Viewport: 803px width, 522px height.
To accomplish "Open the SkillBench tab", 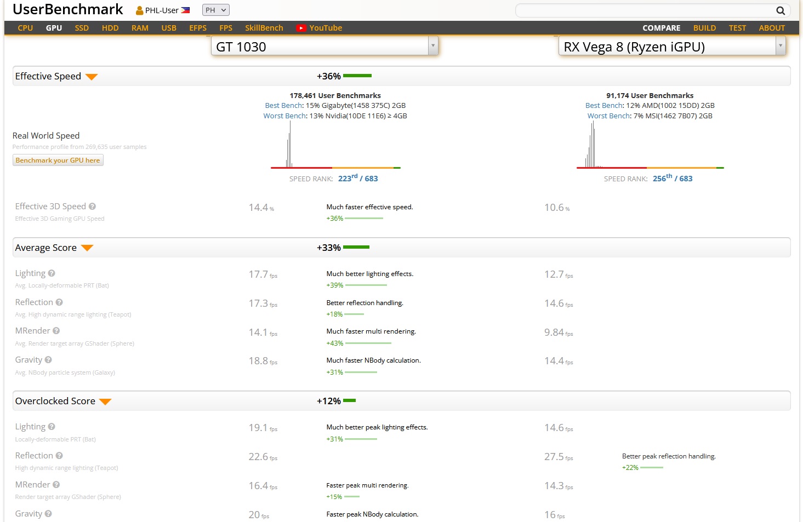I will pos(264,28).
